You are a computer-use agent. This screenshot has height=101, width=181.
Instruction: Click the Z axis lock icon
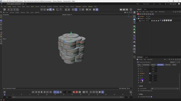pyautogui.click(x=14, y=10)
